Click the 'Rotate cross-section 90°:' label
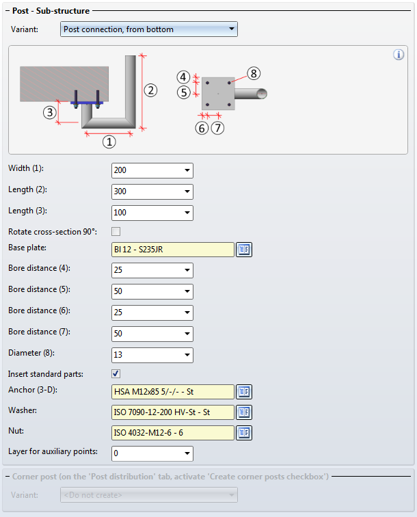The image size is (417, 517). (53, 232)
